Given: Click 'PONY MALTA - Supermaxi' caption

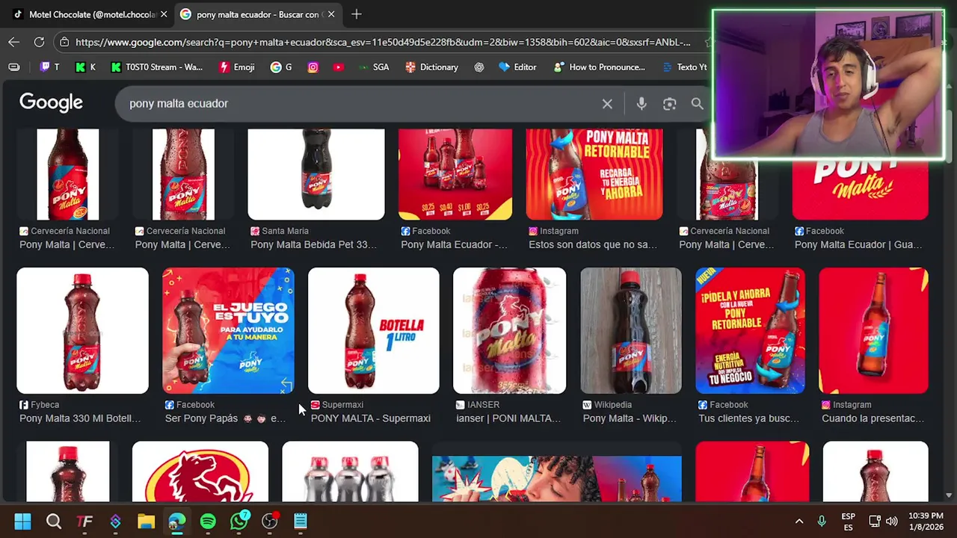Looking at the screenshot, I should coord(370,418).
